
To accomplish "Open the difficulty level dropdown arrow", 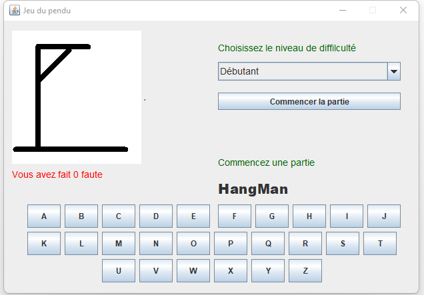I will click(394, 71).
